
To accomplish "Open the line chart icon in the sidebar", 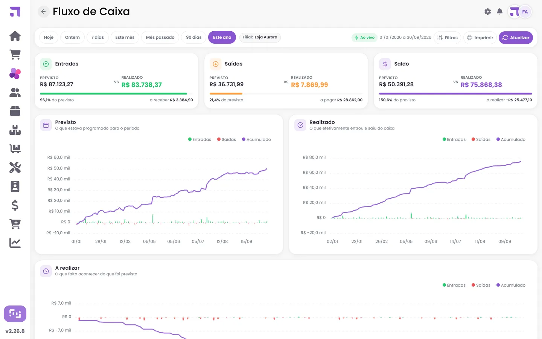I will pyautogui.click(x=15, y=243).
